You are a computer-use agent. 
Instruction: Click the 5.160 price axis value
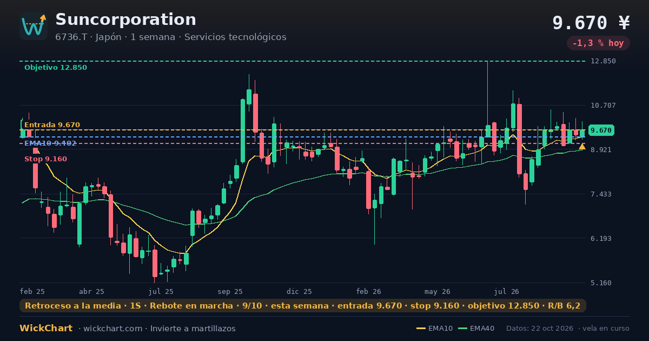[601, 283]
